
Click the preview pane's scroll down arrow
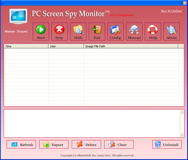[182, 135]
